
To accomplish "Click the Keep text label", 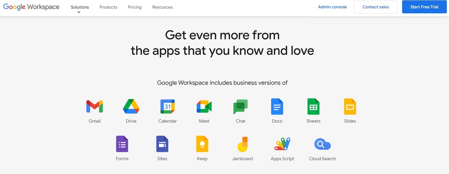I will click(202, 159).
